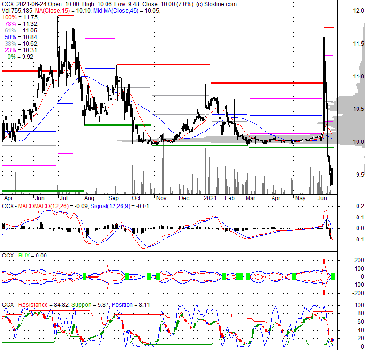Click the 'BUY = 0.00' indicator label

click(32, 256)
